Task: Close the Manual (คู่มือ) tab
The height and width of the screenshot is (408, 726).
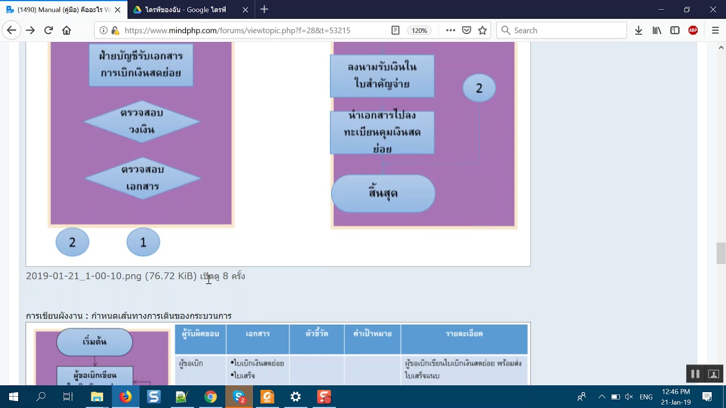Action: coord(117,10)
